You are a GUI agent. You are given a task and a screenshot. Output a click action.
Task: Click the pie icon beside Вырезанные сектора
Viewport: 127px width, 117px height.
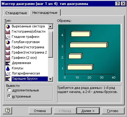(x=8, y=26)
